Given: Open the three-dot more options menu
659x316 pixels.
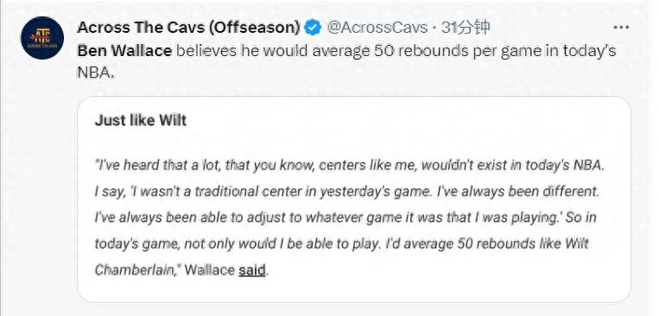Looking at the screenshot, I should click(621, 28).
